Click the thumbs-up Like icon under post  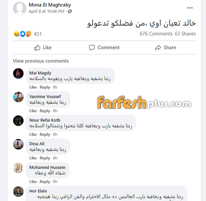[37, 47]
